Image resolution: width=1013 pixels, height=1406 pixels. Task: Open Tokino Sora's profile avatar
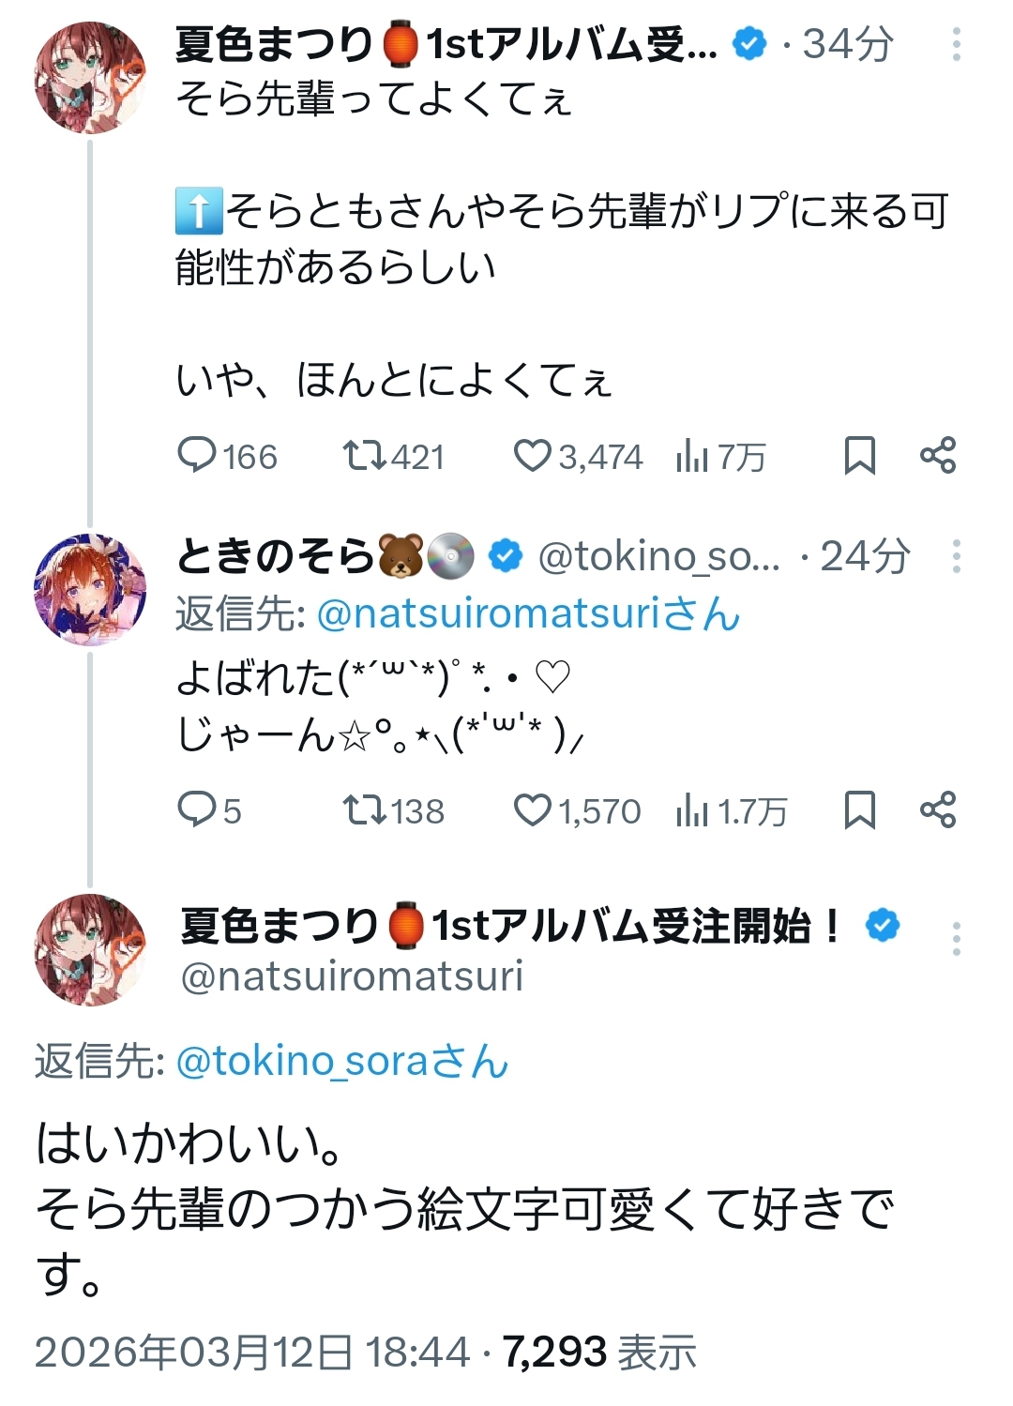coord(90,590)
